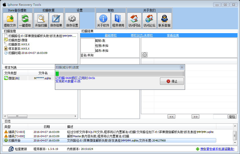Select the 扫描开始 log row
Viewport: 240px width, 154px height.
point(110,140)
